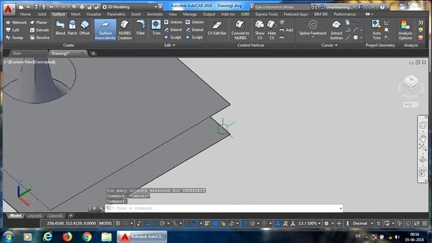
Task: Click the Blend surface tool
Action: 60,28
